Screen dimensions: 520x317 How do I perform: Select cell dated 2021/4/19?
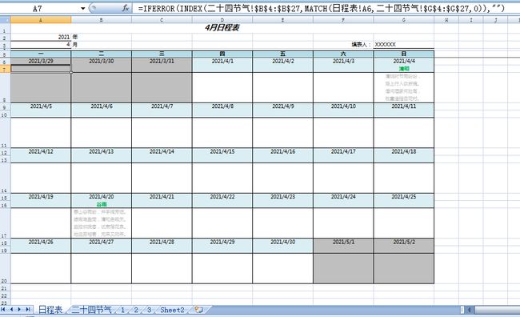(x=41, y=196)
